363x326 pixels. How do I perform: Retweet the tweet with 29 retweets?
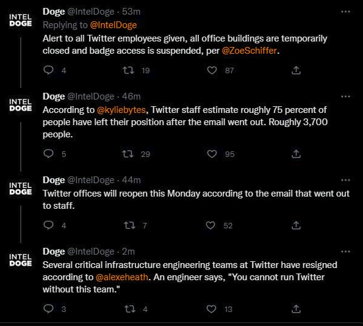point(128,154)
